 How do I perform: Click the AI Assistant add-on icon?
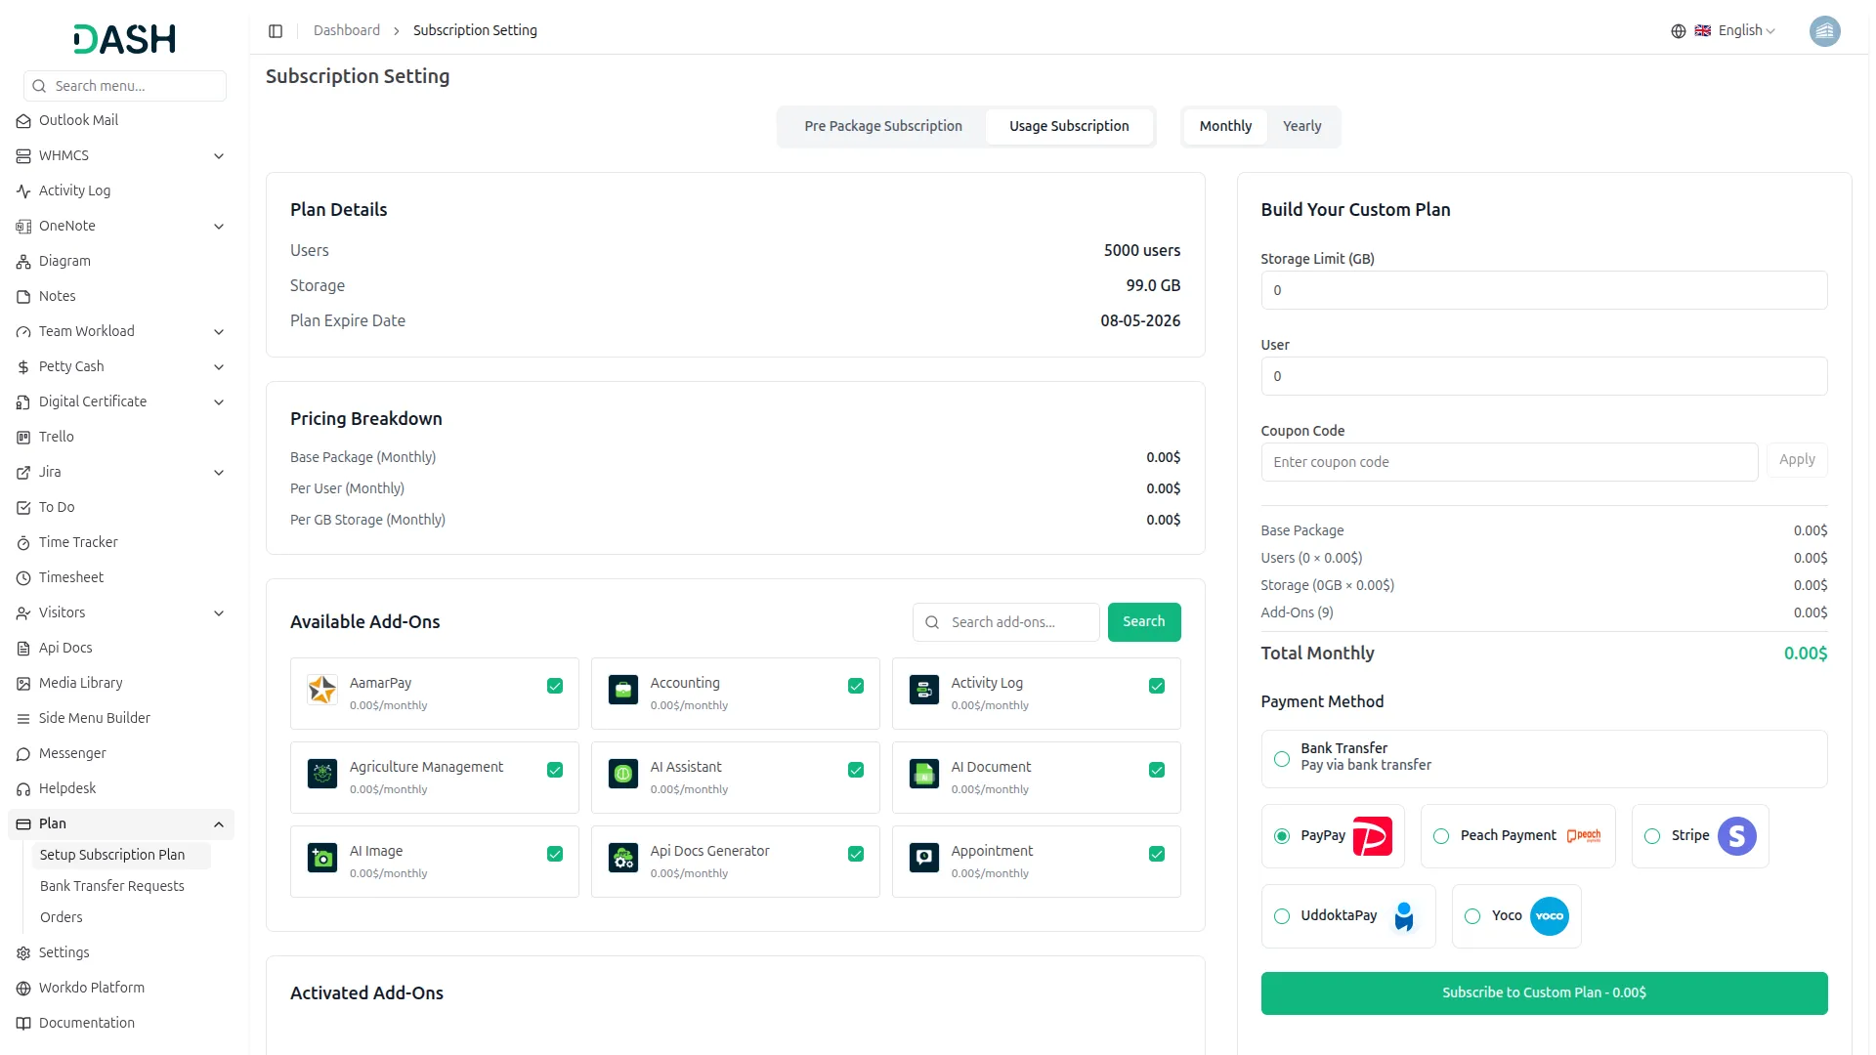click(x=622, y=774)
